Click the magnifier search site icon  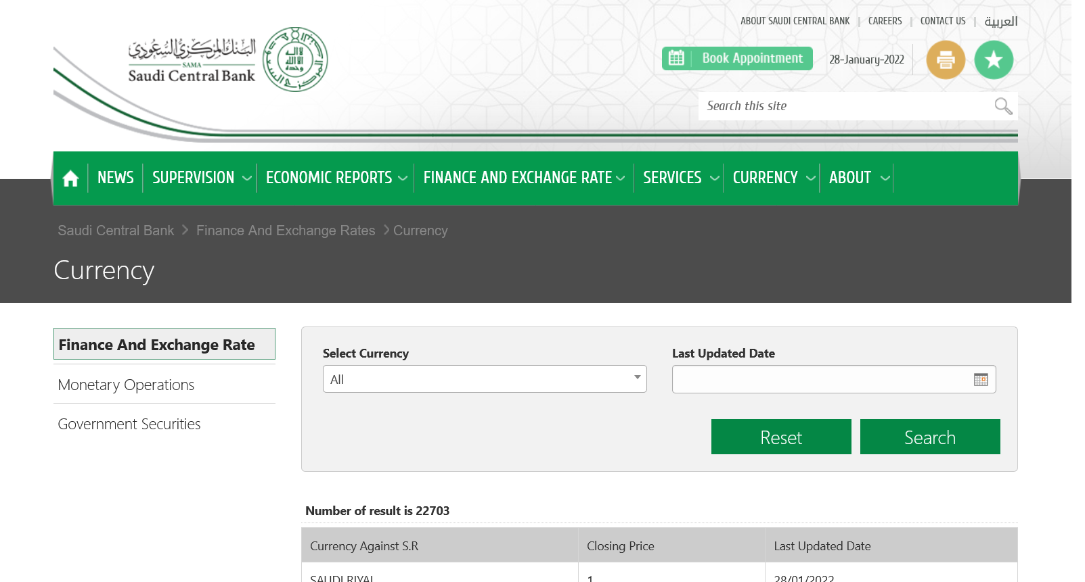(1002, 106)
